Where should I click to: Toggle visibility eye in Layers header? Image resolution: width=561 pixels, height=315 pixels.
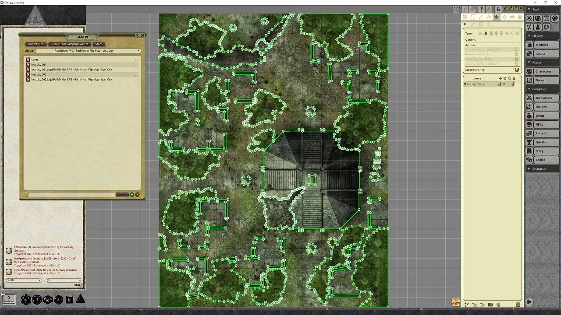click(x=501, y=78)
